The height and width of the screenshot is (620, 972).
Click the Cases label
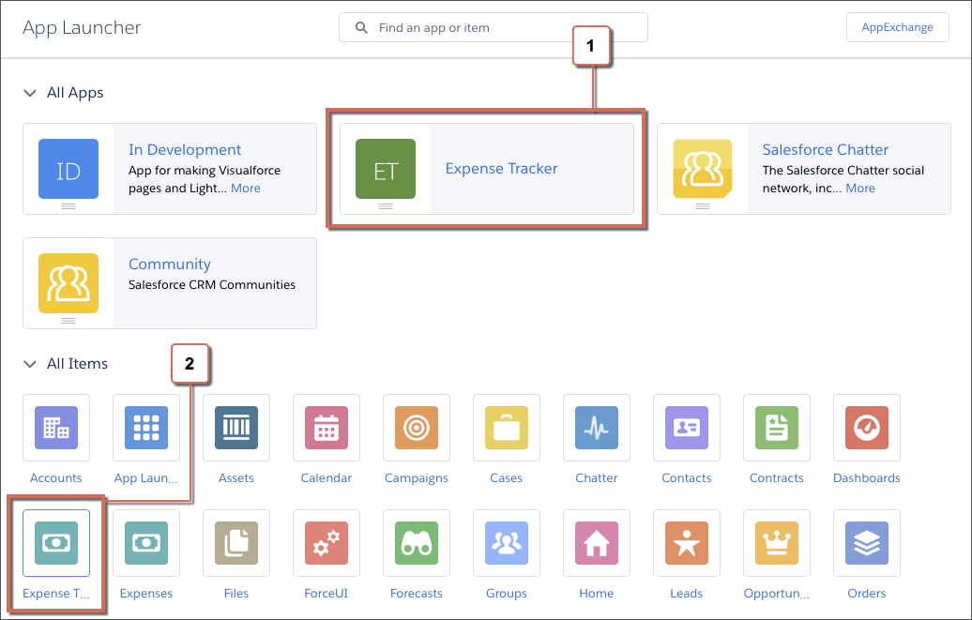(507, 478)
